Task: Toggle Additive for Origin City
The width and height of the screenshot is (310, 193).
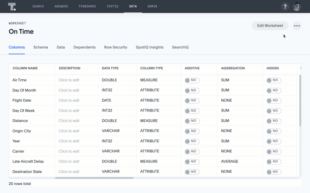Action: pyautogui.click(x=192, y=131)
